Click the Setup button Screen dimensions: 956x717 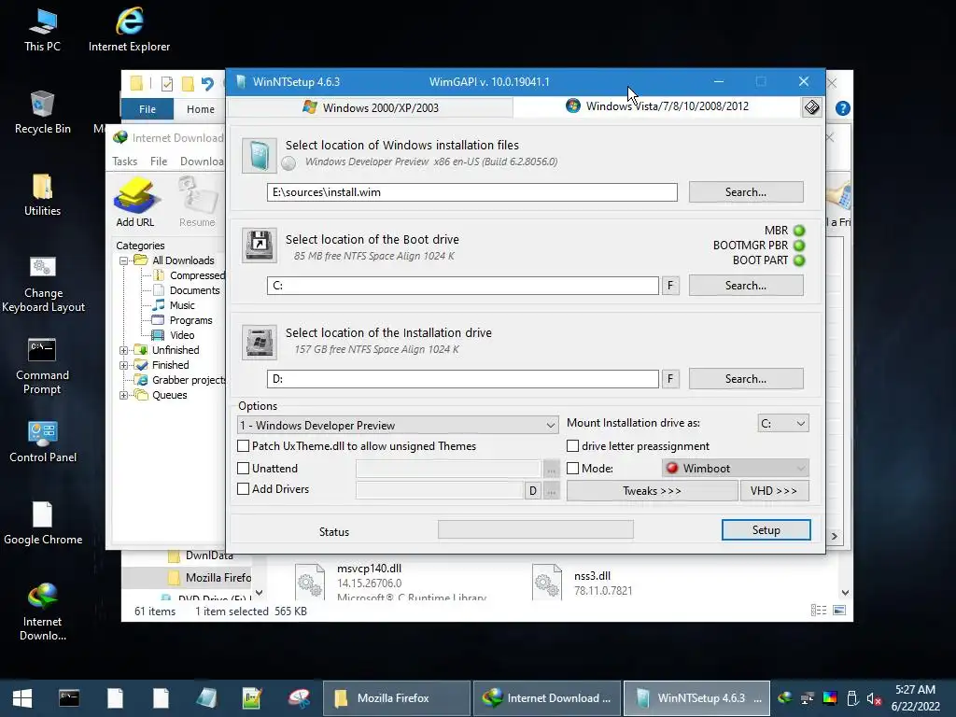click(x=766, y=530)
